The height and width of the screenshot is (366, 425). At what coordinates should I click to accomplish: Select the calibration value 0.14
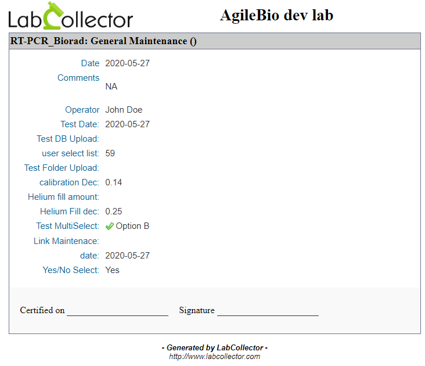pyautogui.click(x=114, y=182)
